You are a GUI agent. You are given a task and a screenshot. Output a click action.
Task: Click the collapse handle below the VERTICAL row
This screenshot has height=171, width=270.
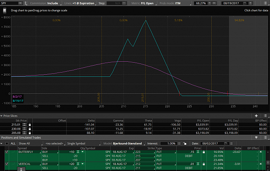[x=21, y=169]
